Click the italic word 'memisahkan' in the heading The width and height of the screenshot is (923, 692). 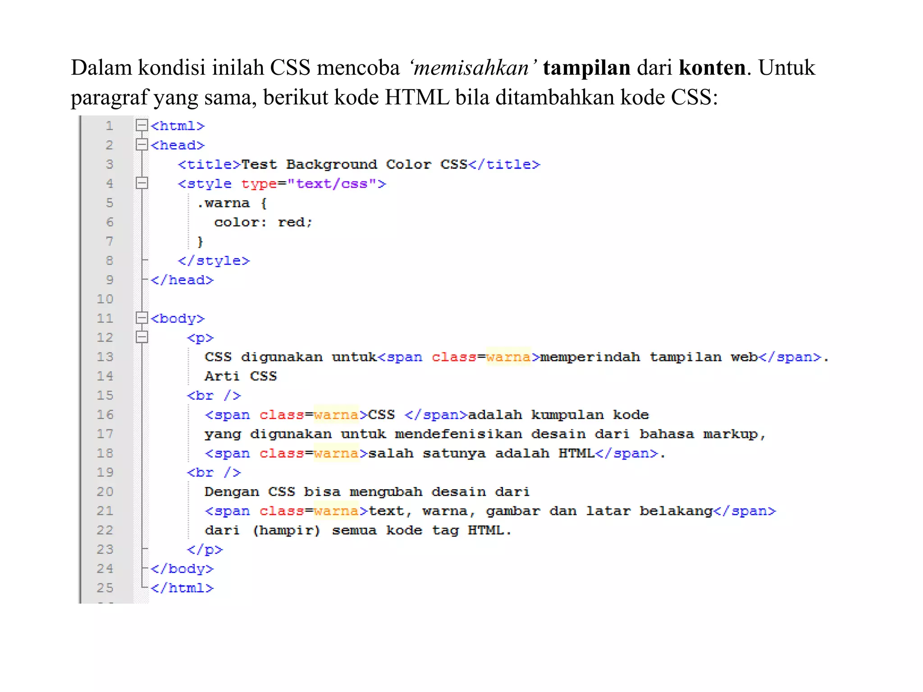pos(471,68)
